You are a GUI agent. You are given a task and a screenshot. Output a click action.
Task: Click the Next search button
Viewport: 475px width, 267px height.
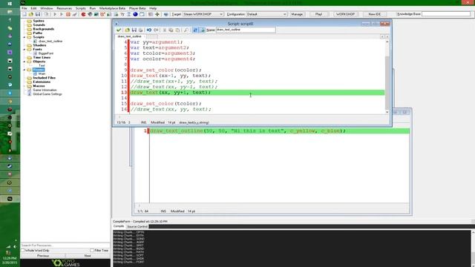click(x=88, y=256)
